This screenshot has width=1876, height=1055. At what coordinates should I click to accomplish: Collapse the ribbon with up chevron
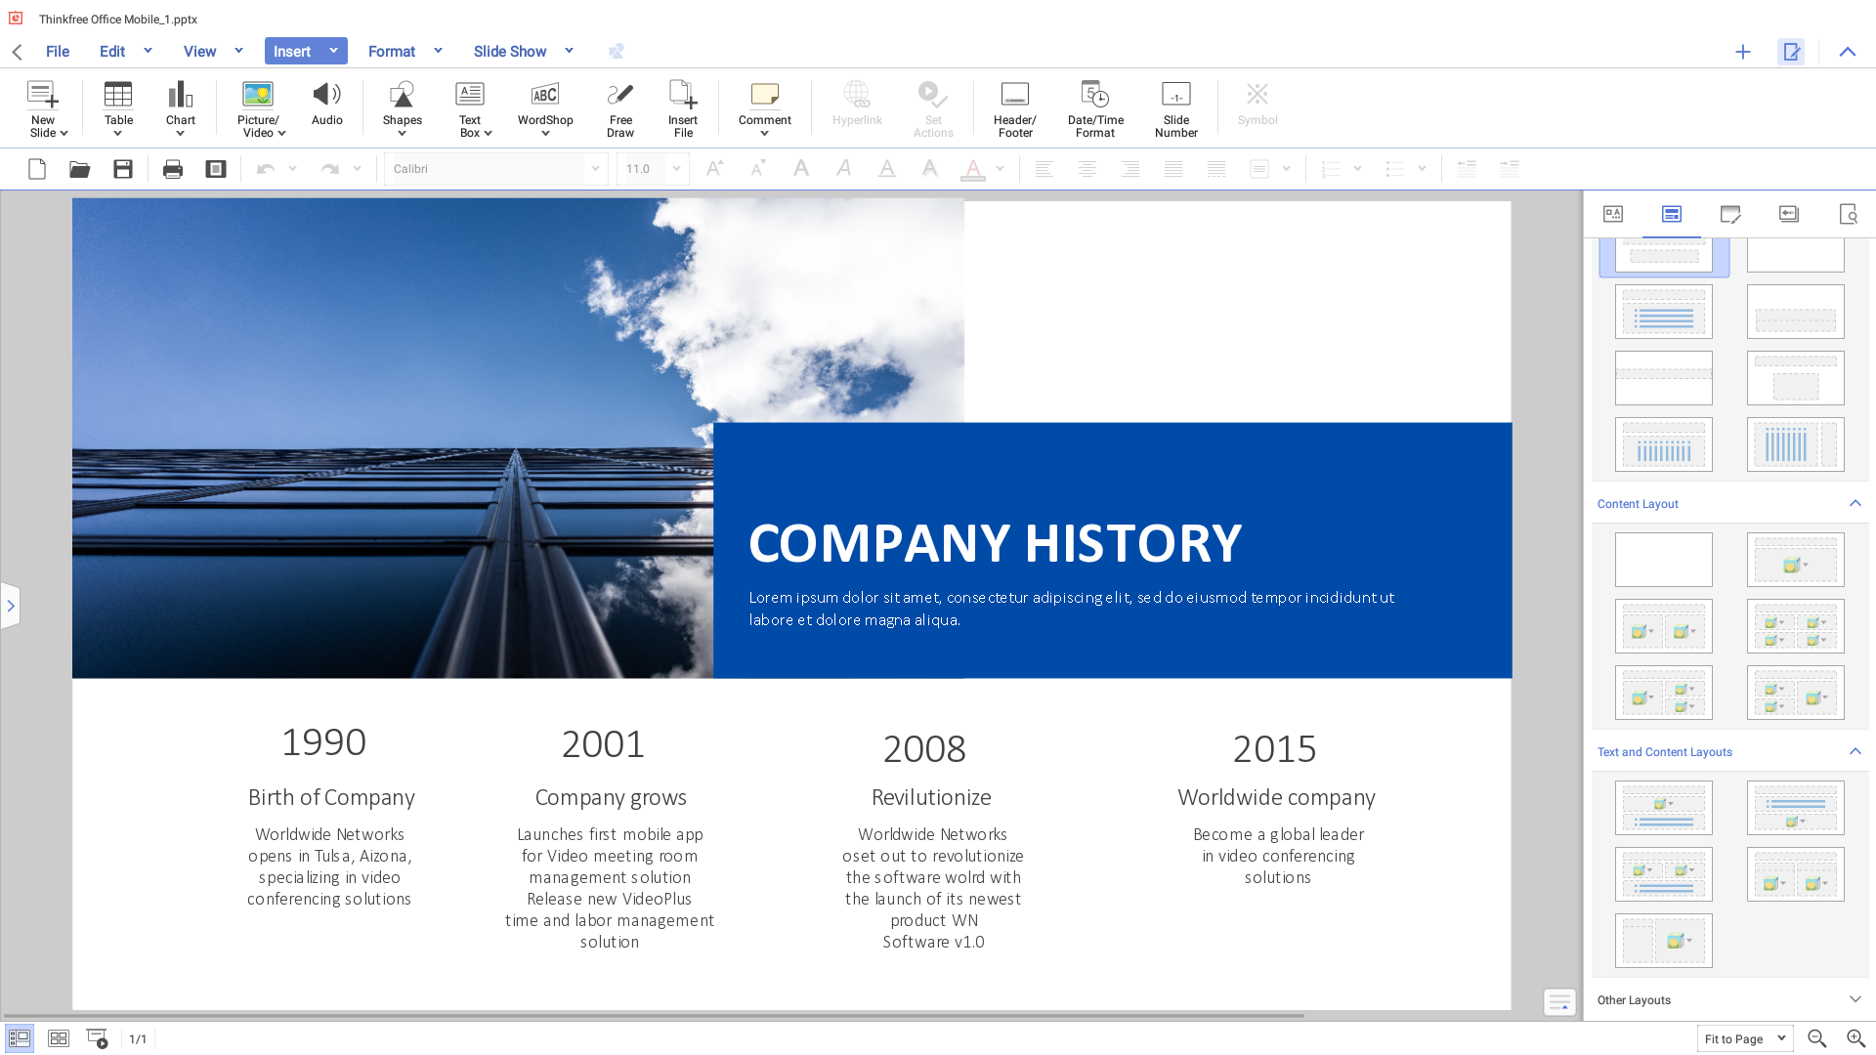pyautogui.click(x=1848, y=52)
